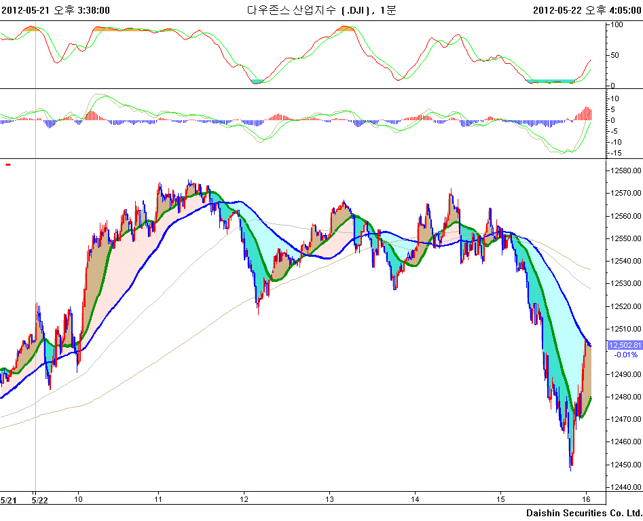Viewport: 643px width, 521px height.
Task: Select the 100 level on stochastic axis
Action: click(617, 24)
